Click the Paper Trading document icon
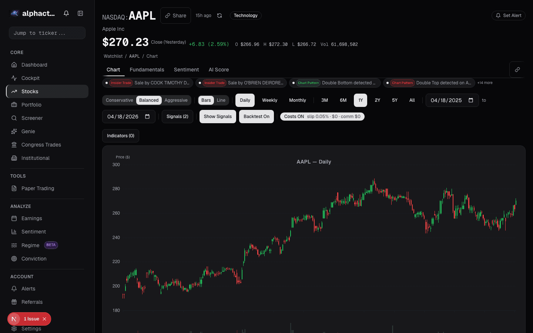 coord(14,188)
